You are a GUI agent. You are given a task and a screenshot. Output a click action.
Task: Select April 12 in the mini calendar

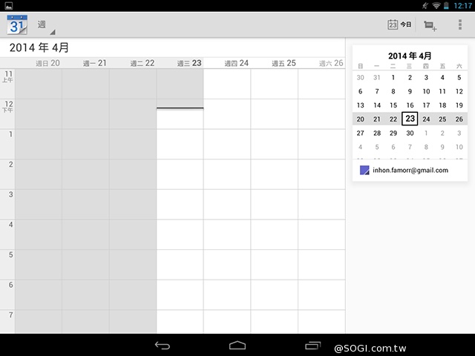tap(459, 91)
